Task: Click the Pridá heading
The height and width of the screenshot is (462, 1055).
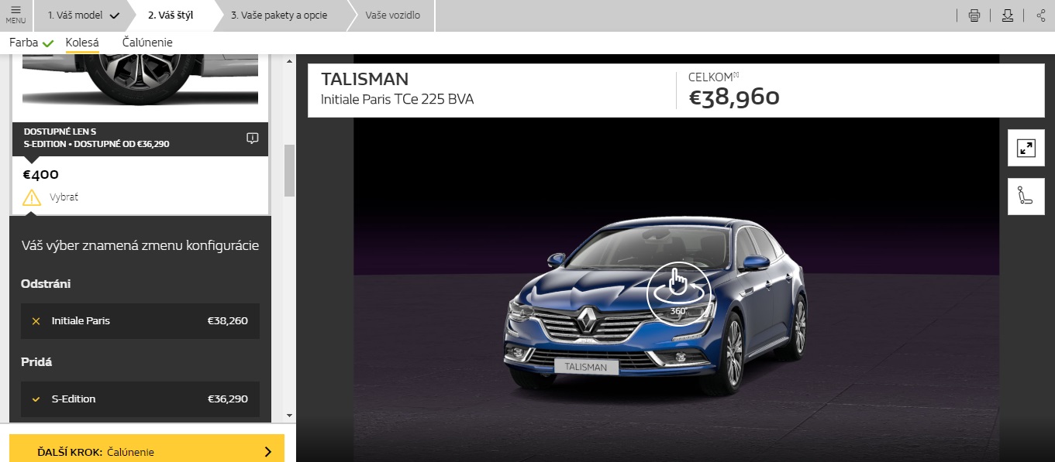Action: click(x=36, y=362)
